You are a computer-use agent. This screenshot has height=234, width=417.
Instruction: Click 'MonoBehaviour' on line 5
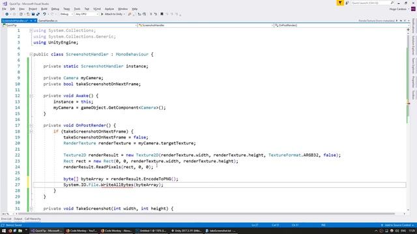(x=132, y=55)
